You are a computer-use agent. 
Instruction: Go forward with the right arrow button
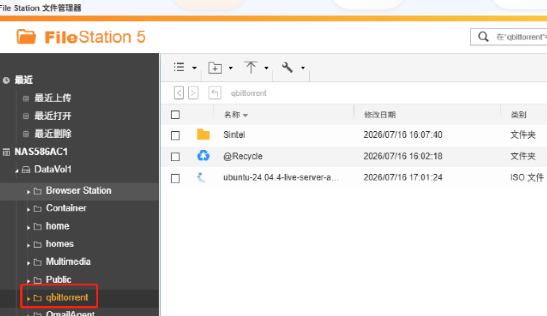click(193, 93)
